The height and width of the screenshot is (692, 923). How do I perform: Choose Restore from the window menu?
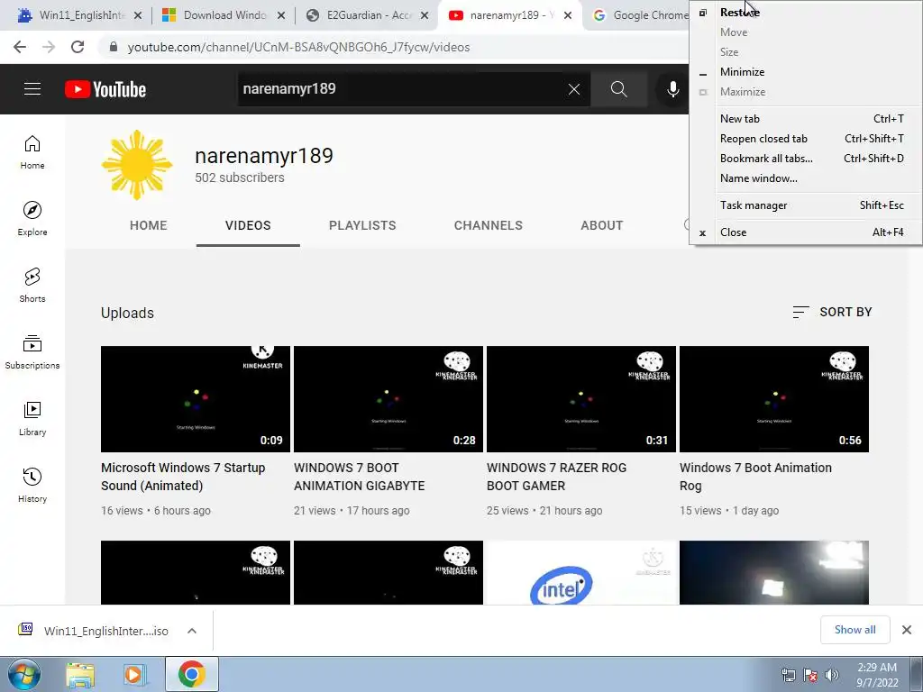[x=806, y=13]
